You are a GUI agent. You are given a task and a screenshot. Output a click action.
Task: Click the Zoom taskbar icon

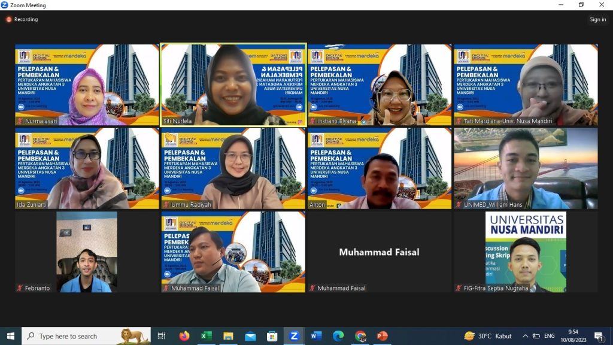coord(294,336)
